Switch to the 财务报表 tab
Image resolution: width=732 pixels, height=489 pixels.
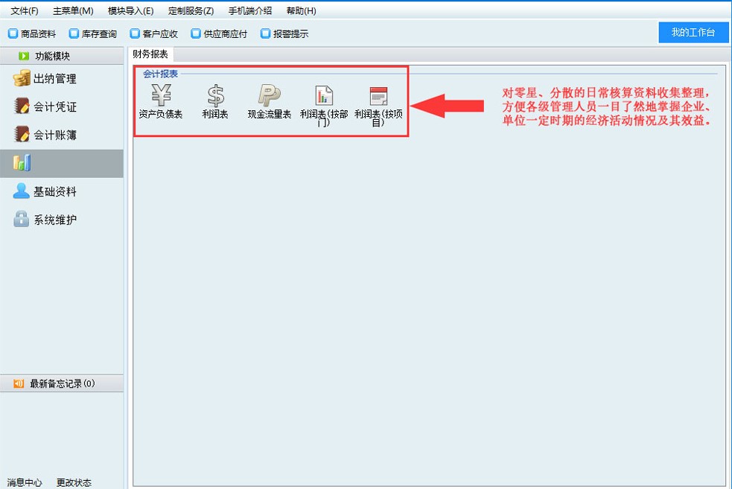click(x=150, y=54)
